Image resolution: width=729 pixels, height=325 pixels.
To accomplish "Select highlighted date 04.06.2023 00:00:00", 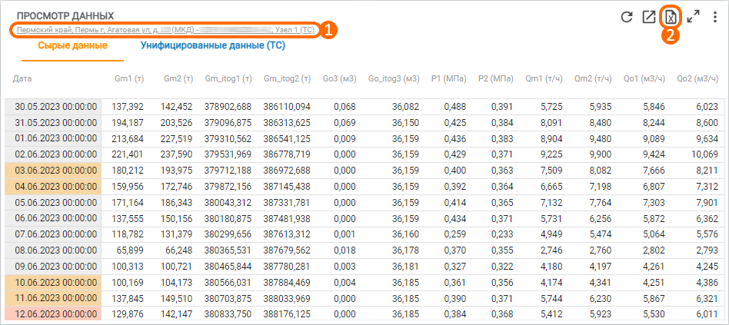I will [53, 187].
